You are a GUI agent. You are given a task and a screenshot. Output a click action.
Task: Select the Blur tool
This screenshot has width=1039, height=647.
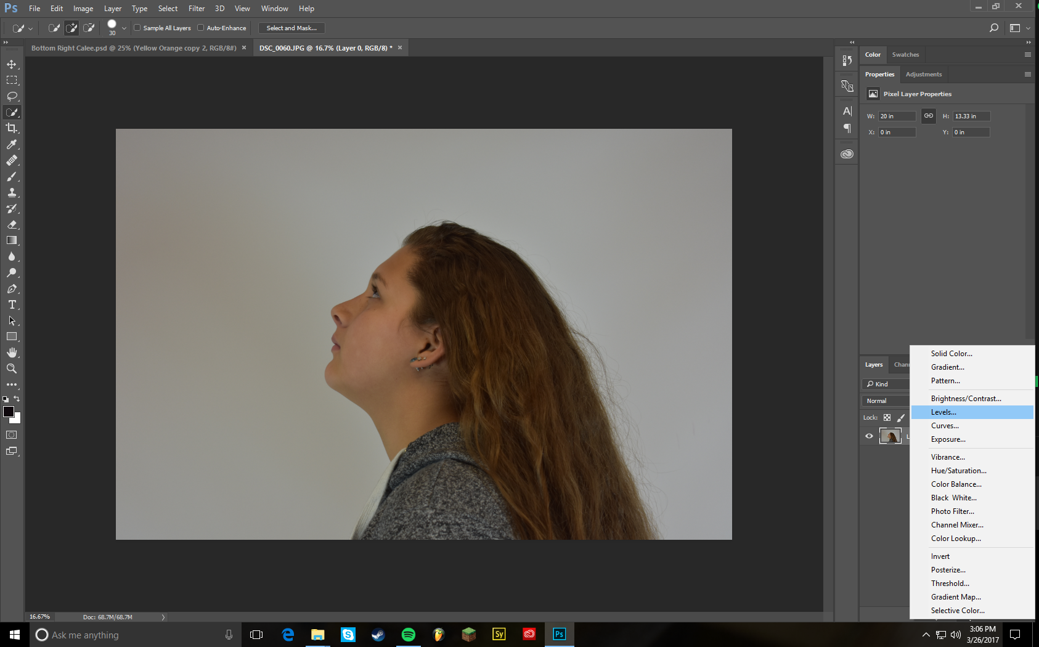tap(12, 256)
